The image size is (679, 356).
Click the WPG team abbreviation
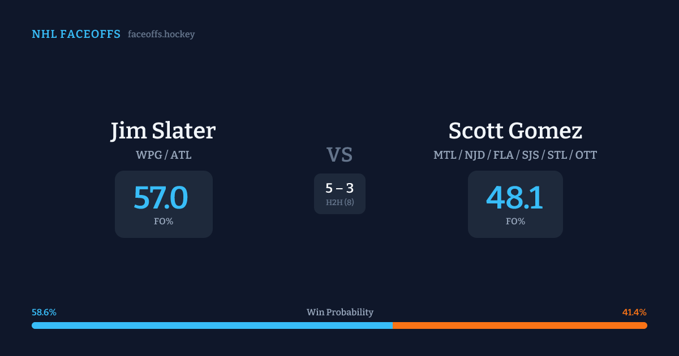point(148,155)
